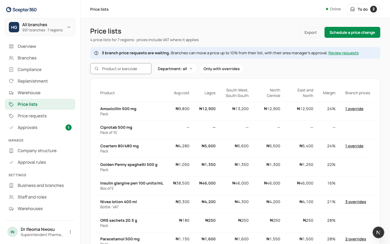Click the Online status indicator

333,9
